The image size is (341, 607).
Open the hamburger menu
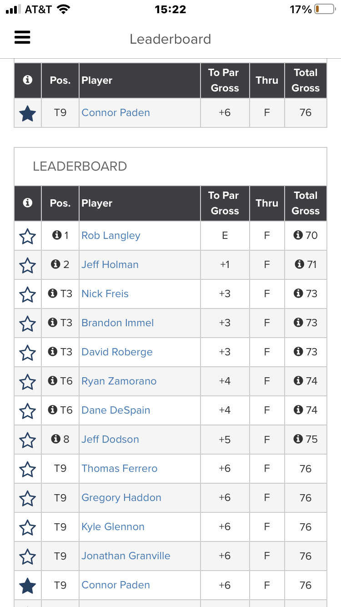pos(22,37)
